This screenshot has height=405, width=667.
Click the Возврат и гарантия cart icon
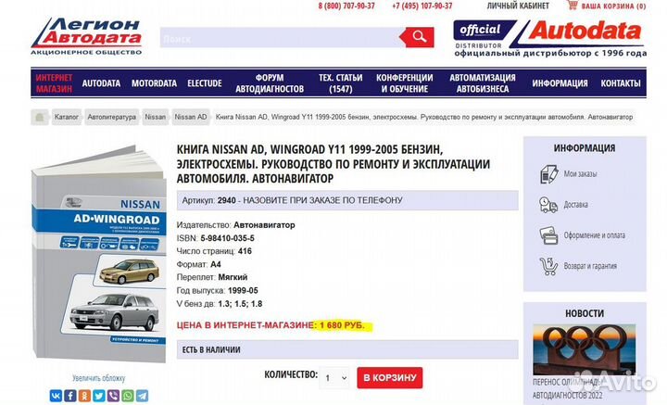(x=548, y=266)
